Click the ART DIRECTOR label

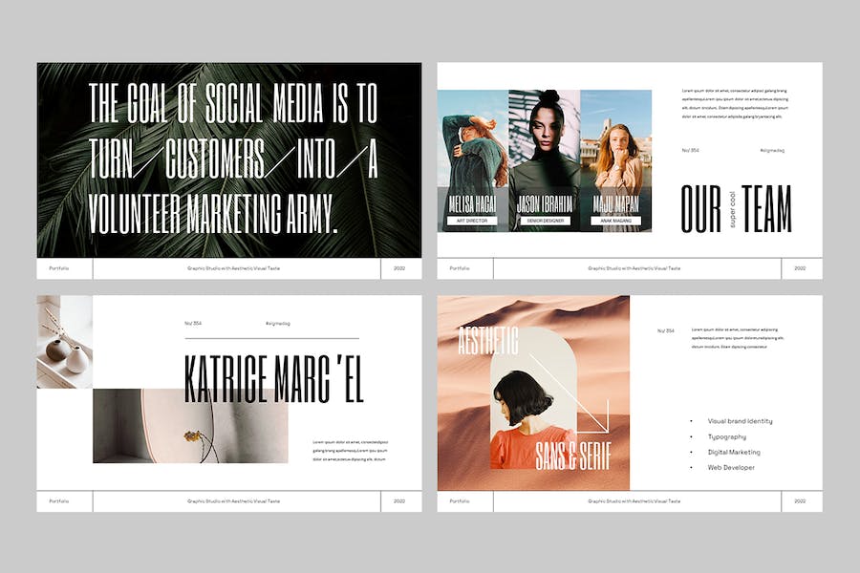click(x=473, y=221)
